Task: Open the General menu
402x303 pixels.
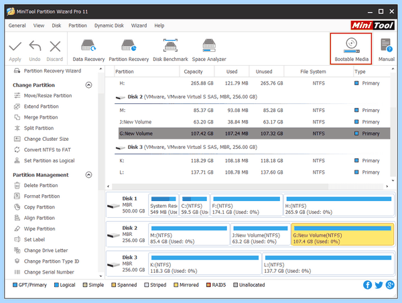Action: [x=17, y=25]
